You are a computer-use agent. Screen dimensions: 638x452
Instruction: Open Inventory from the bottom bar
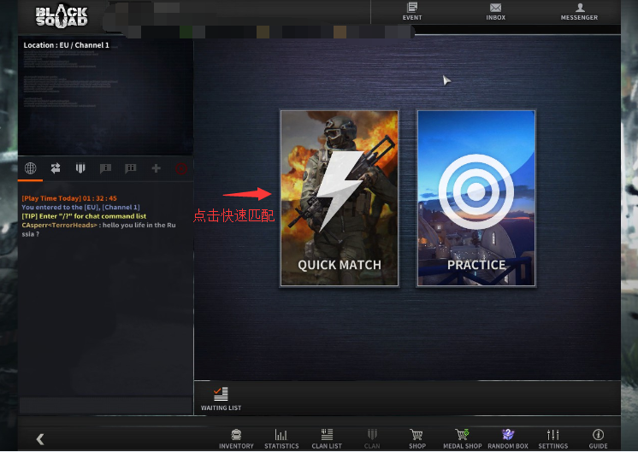click(x=236, y=439)
